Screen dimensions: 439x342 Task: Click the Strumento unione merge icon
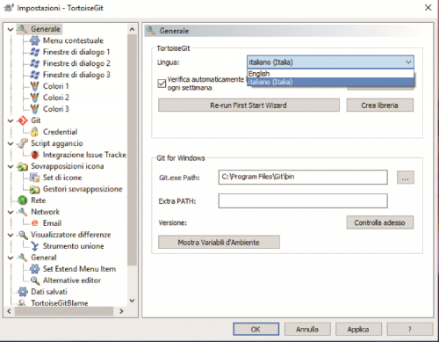point(34,246)
